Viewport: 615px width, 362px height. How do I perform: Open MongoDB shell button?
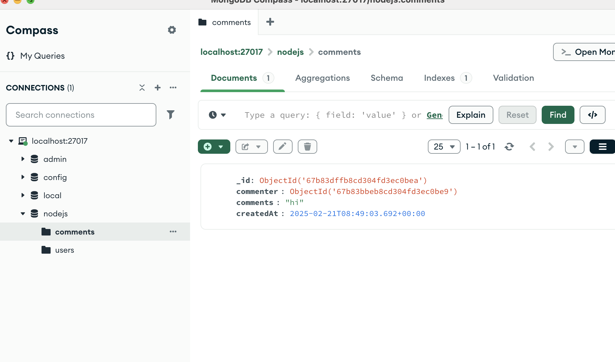pyautogui.click(x=584, y=52)
